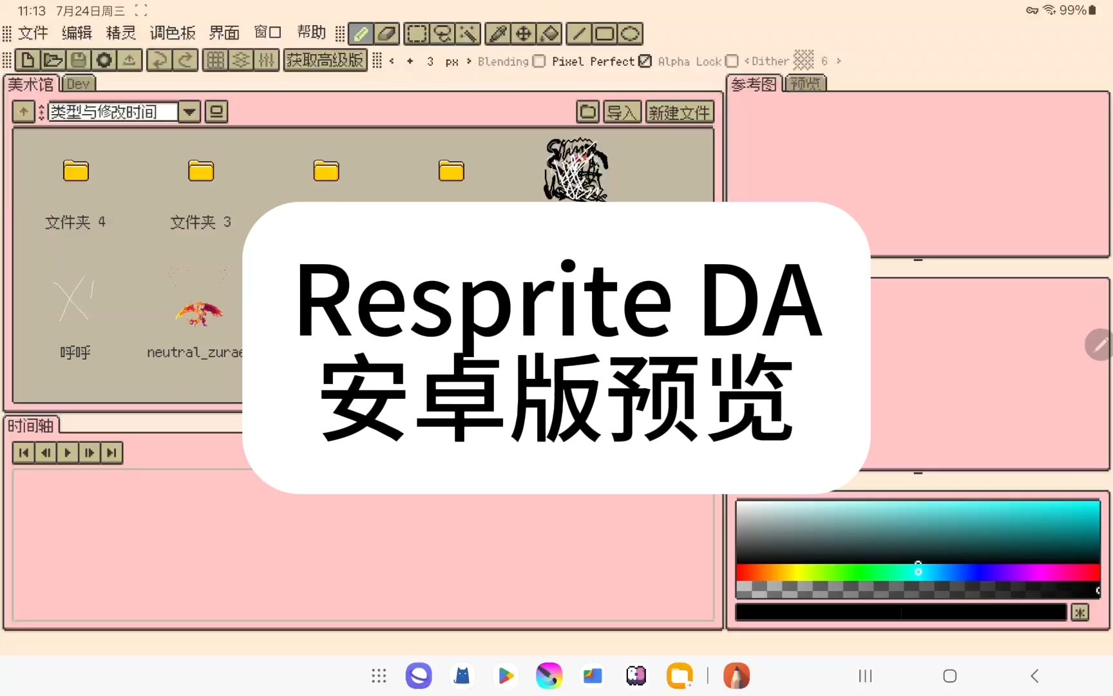The height and width of the screenshot is (696, 1113).
Task: Click the 获取高级版 button
Action: [x=325, y=61]
